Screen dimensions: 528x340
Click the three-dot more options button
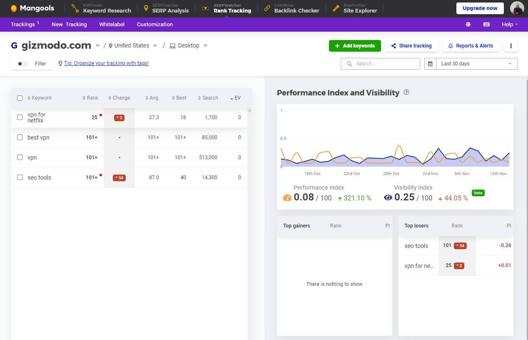click(x=511, y=46)
